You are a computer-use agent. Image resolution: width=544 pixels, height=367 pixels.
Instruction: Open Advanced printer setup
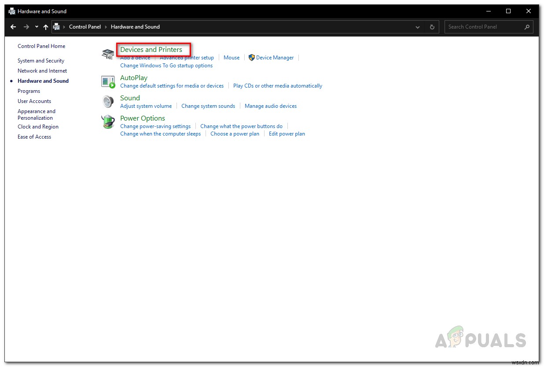[187, 58]
